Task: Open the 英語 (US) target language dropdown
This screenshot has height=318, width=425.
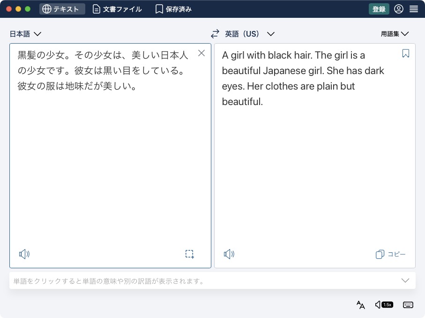Action: (248, 33)
